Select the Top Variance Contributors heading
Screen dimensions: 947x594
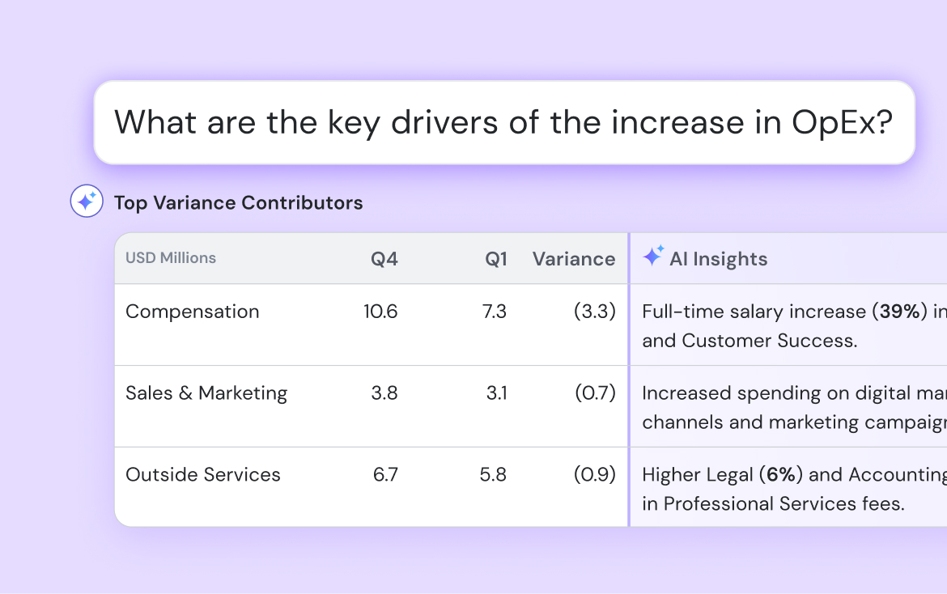pyautogui.click(x=238, y=202)
